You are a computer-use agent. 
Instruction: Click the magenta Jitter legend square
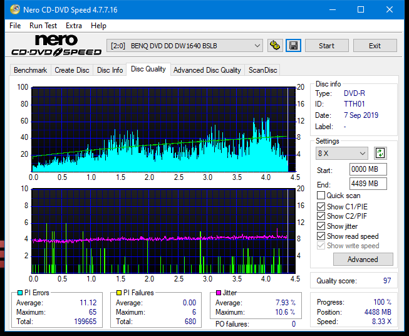pyautogui.click(x=219, y=293)
